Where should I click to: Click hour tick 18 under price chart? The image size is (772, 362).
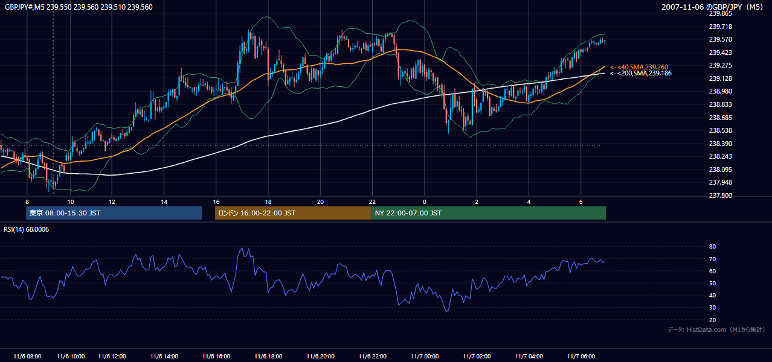(268, 202)
